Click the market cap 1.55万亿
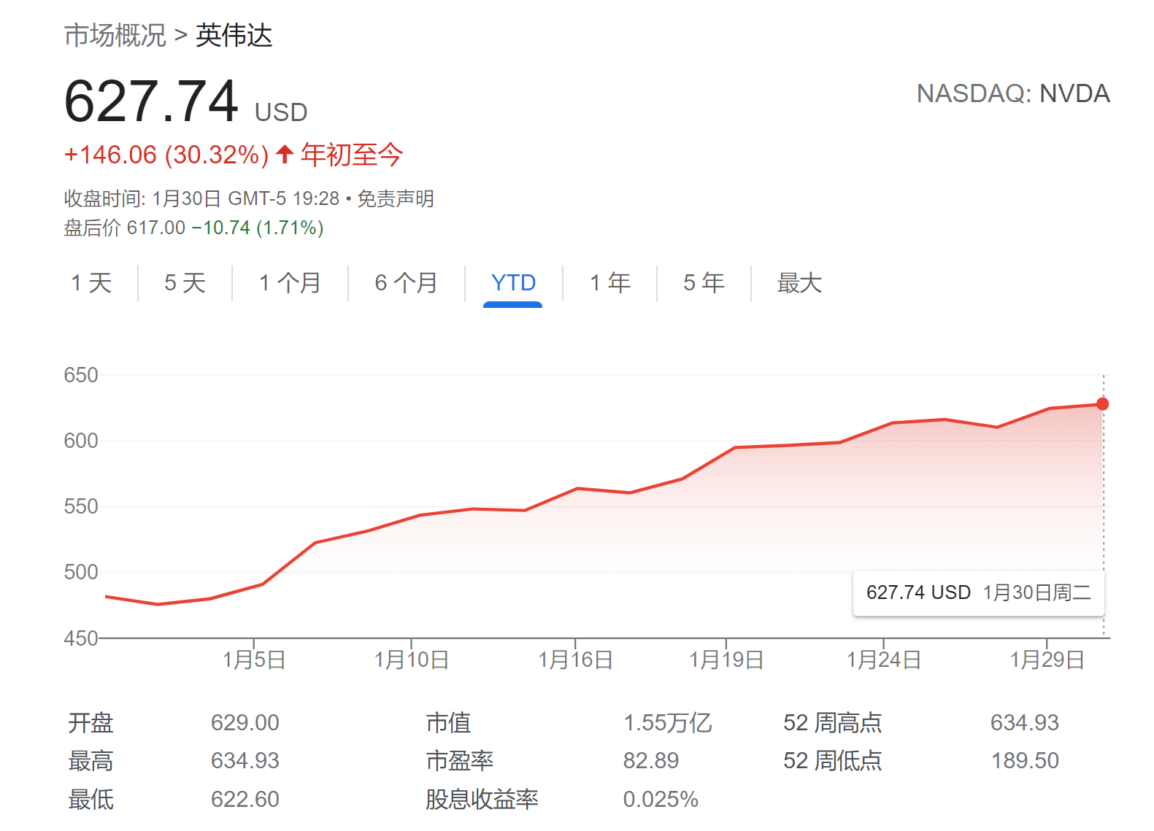 [x=667, y=723]
